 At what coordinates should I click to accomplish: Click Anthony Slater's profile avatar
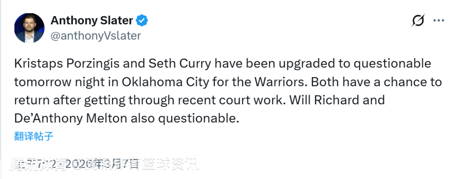pos(29,28)
